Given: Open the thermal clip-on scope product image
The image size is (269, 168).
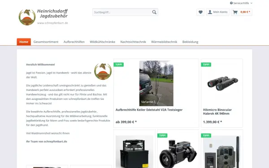Looking at the screenshot, I should click(178, 153).
